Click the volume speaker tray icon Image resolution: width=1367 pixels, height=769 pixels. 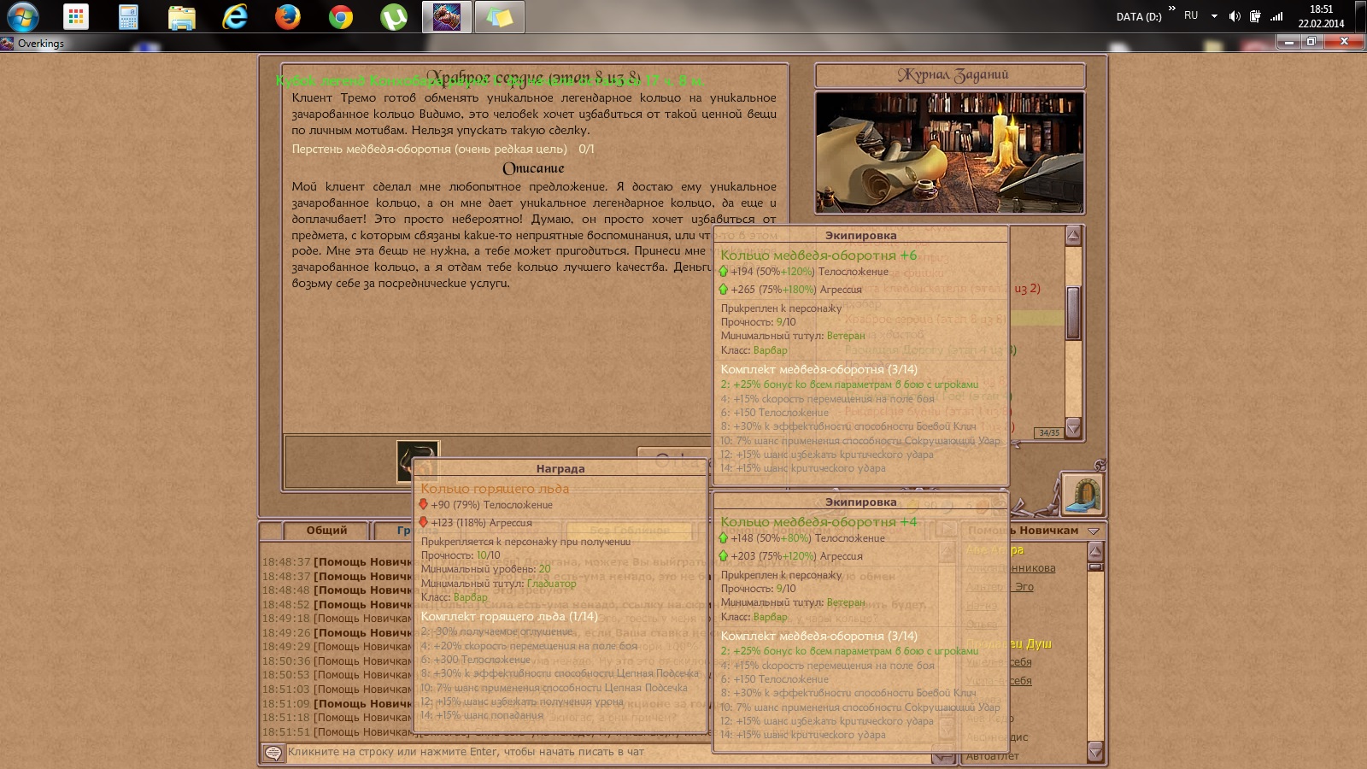[x=1235, y=16]
